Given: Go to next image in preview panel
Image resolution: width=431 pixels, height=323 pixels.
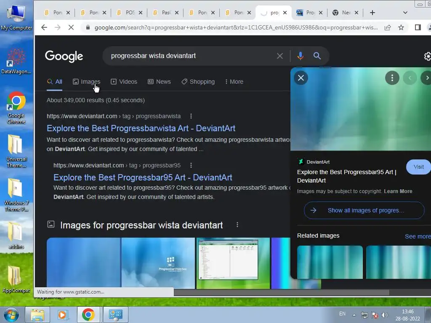Looking at the screenshot, I should 426,78.
